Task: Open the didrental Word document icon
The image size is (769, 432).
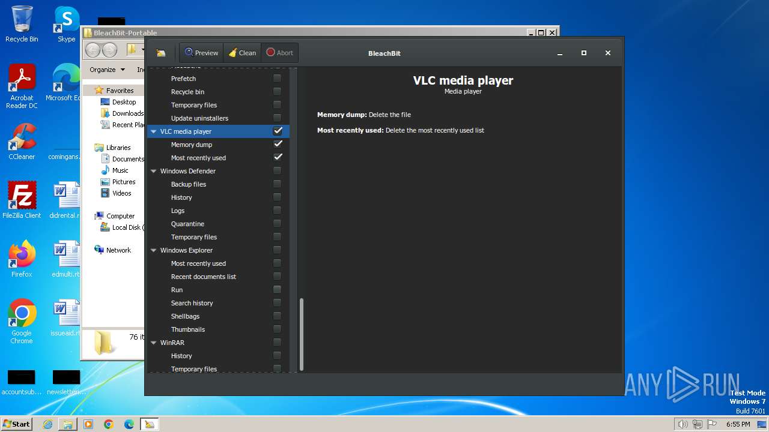Action: 66,200
